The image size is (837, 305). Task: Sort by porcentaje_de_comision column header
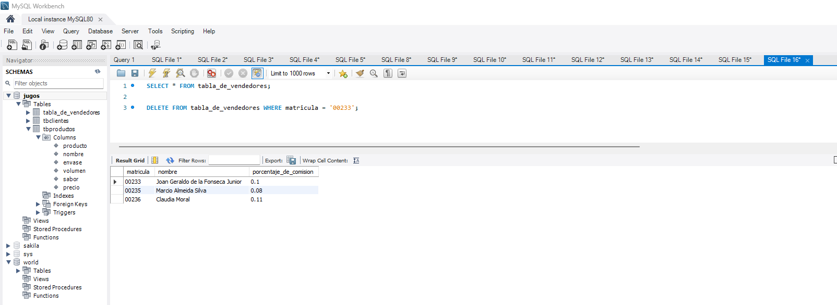point(283,172)
